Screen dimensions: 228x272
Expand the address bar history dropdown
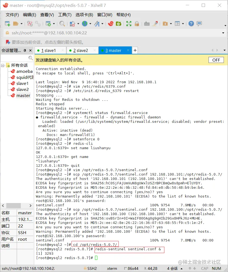click(x=223, y=33)
